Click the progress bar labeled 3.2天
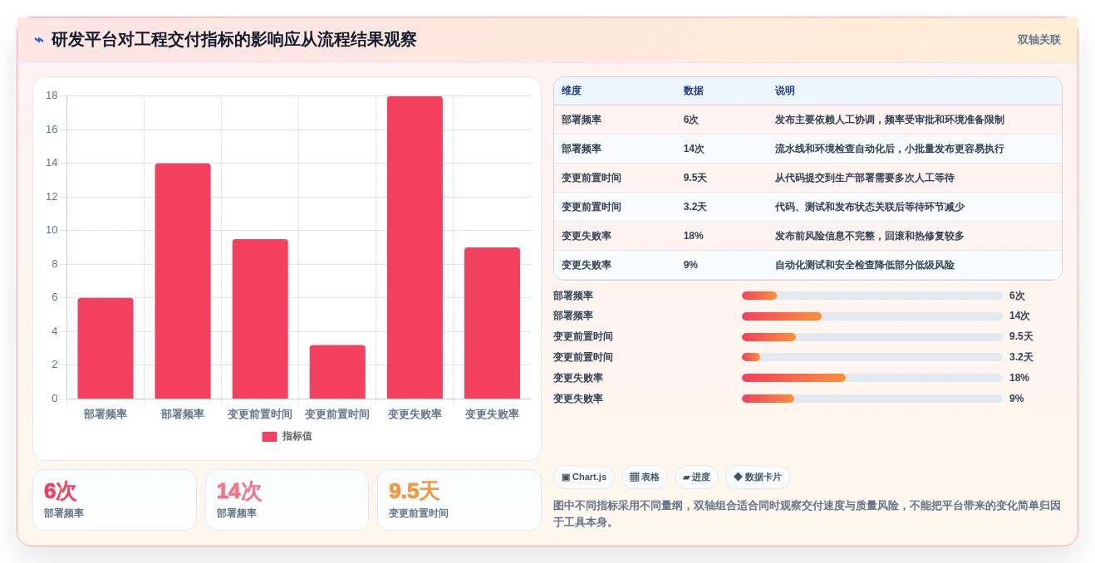This screenshot has height=563, width=1095. point(872,357)
